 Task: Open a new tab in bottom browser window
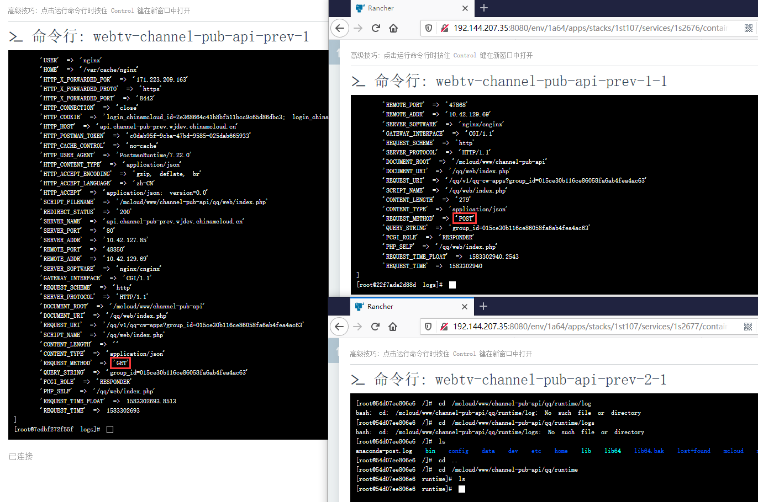(x=483, y=306)
